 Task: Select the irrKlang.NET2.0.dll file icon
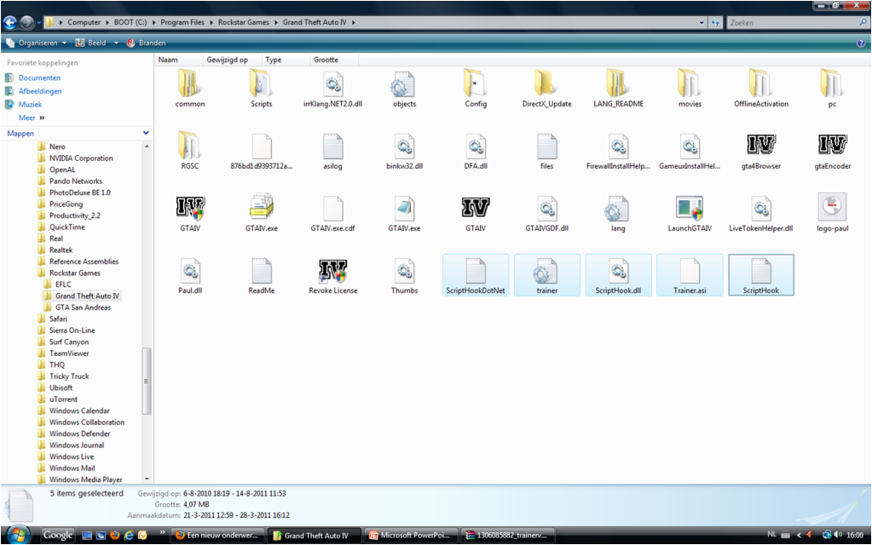pyautogui.click(x=332, y=84)
